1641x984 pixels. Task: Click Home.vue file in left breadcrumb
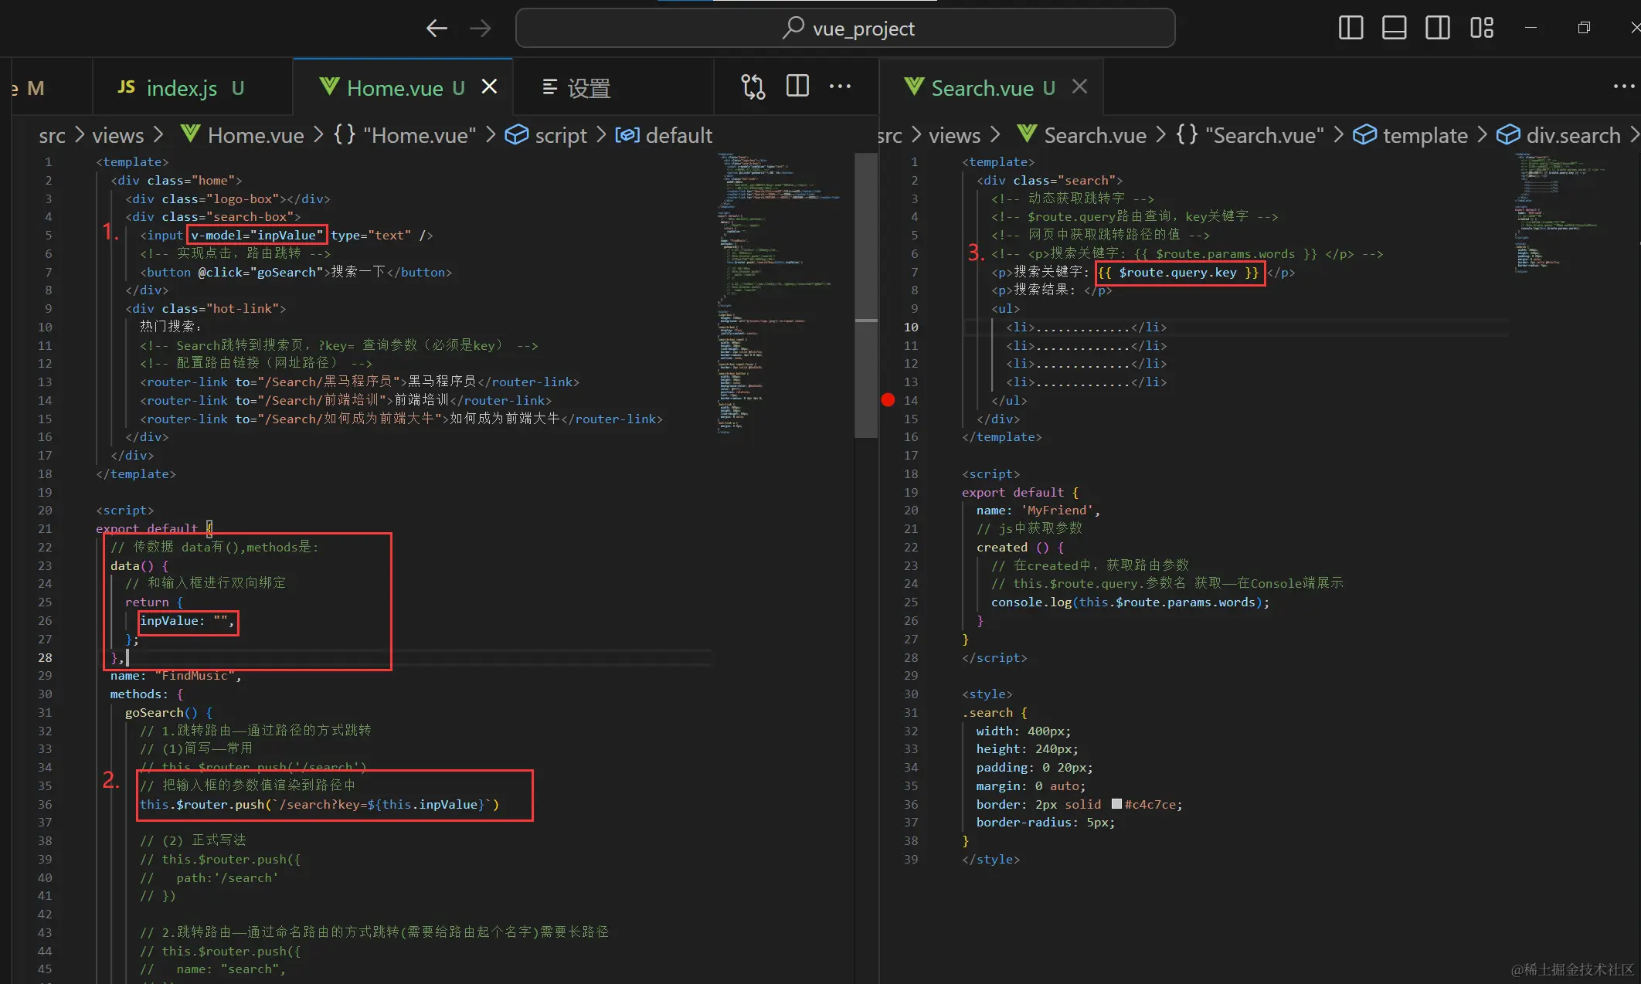[x=256, y=136]
